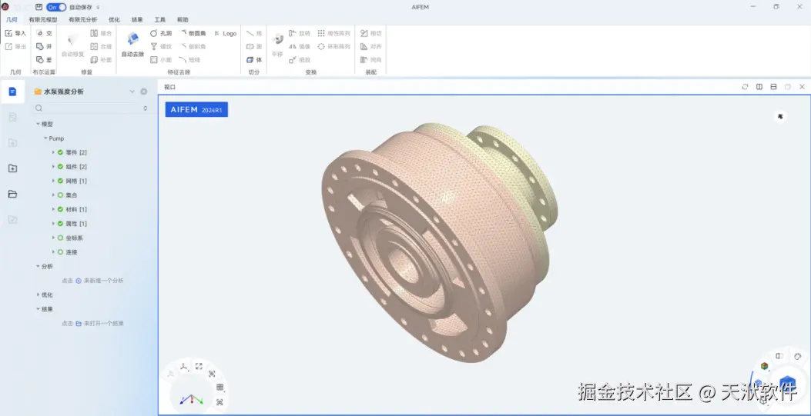
Task: Select the 体 body split tool
Action: point(254,60)
